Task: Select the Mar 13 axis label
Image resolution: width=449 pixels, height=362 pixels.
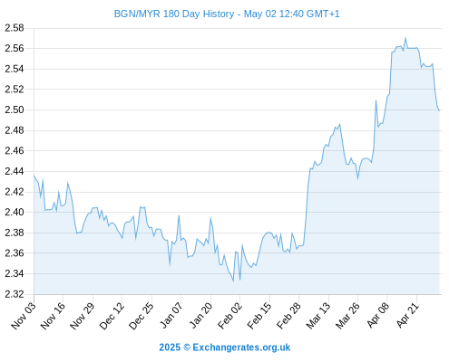Action: click(318, 316)
